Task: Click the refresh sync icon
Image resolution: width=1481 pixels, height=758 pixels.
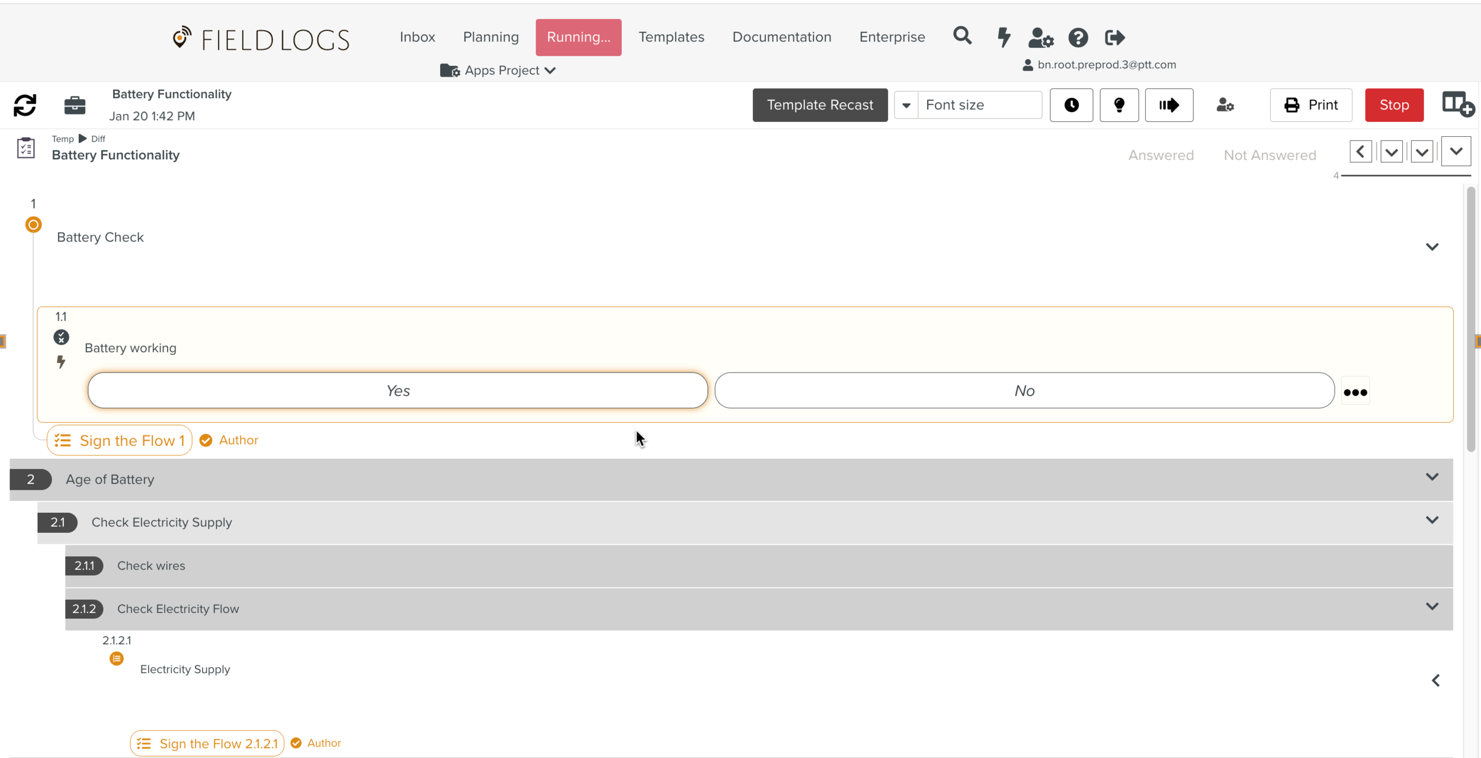Action: click(x=25, y=105)
